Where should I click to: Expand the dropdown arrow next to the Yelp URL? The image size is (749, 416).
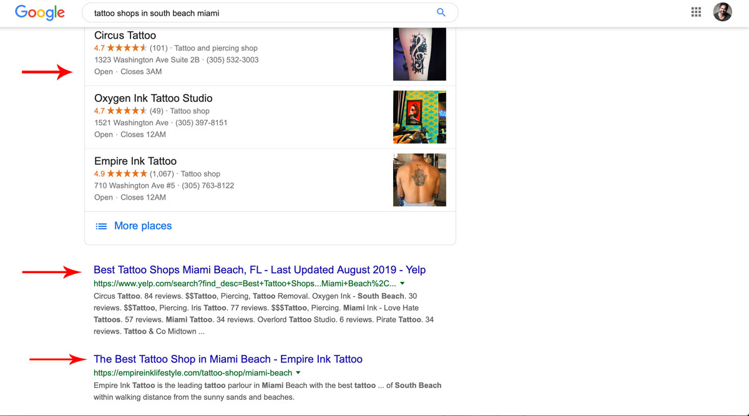click(x=403, y=284)
